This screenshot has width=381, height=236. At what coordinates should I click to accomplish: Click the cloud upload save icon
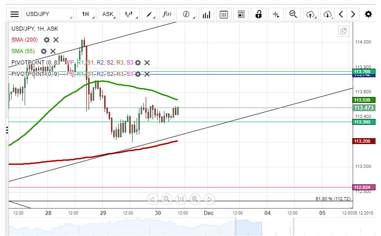[x=311, y=14]
